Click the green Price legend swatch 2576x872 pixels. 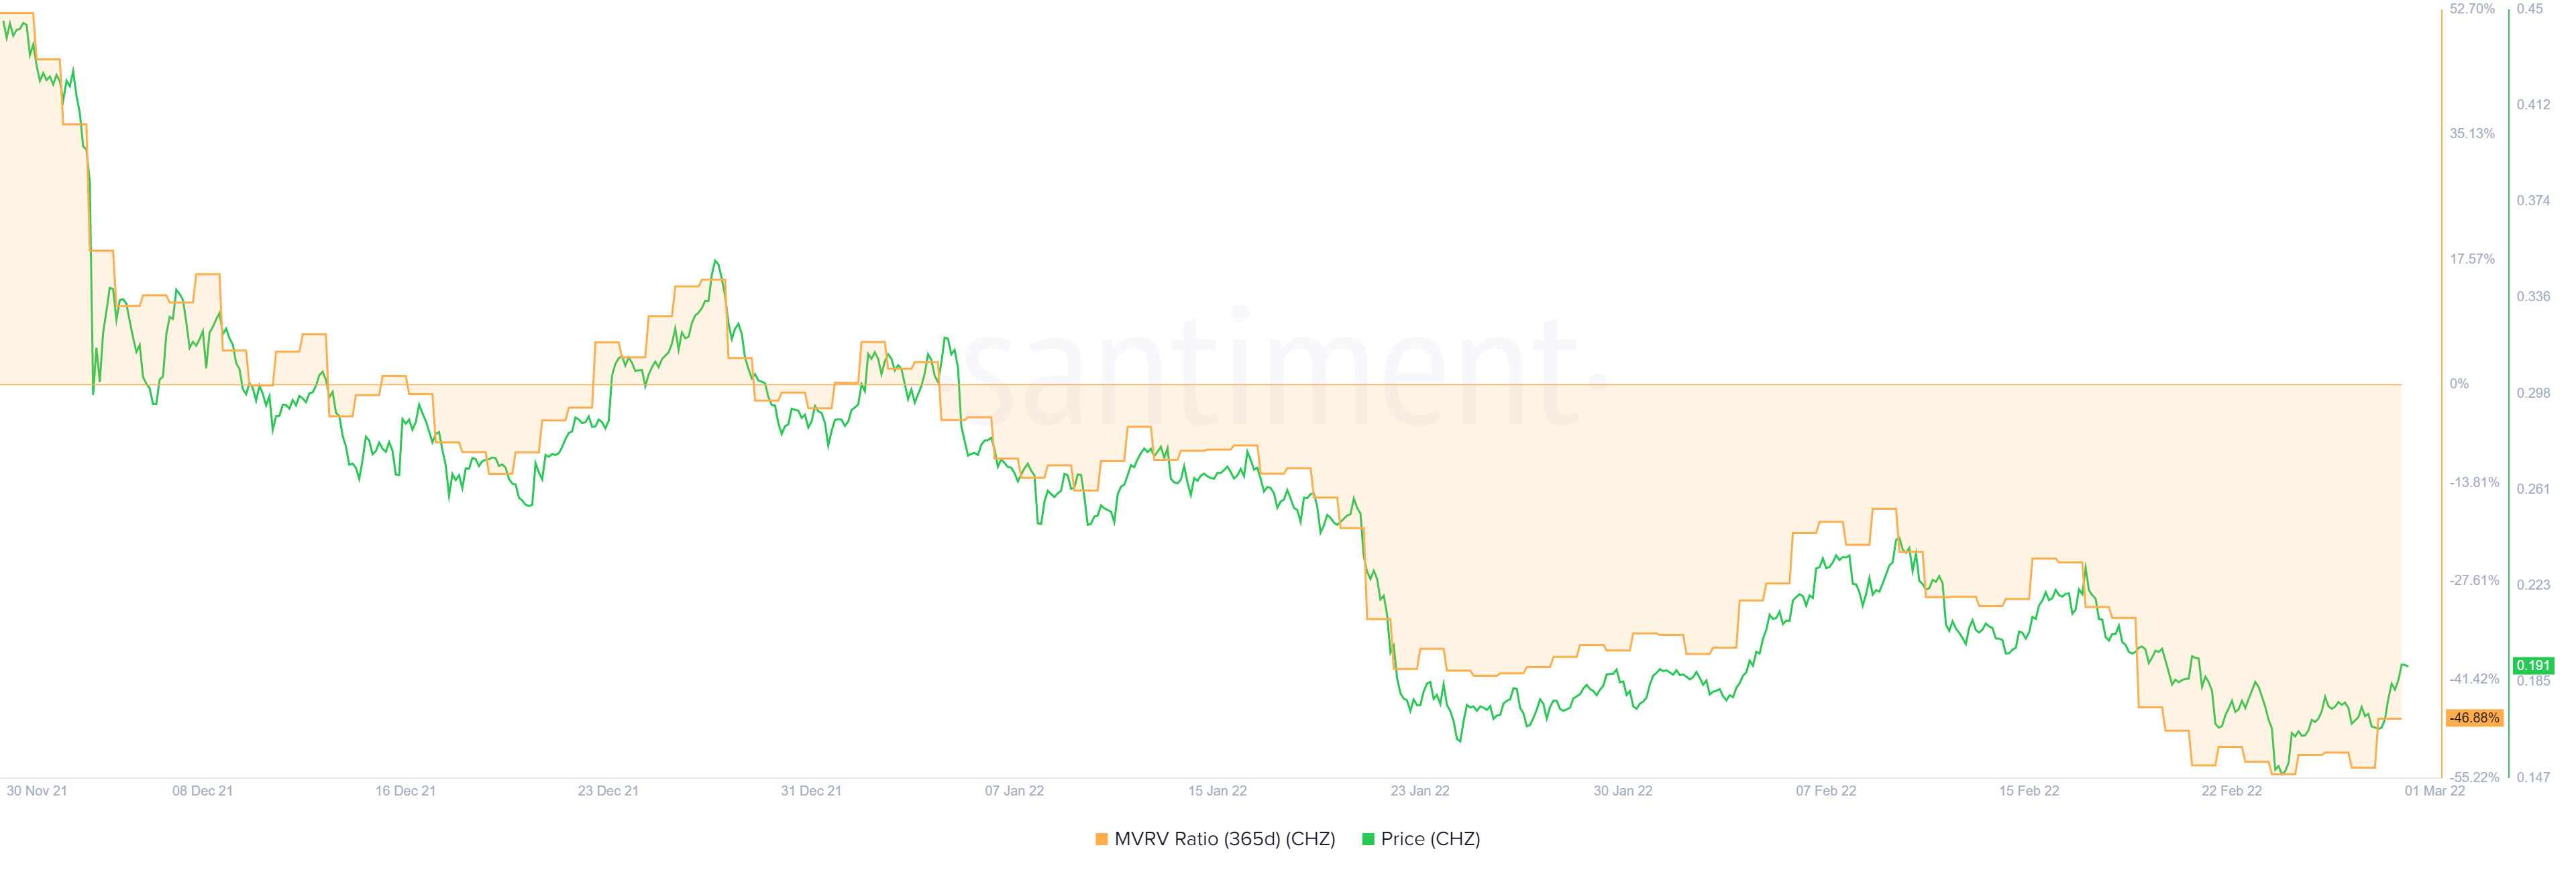(x=1368, y=840)
